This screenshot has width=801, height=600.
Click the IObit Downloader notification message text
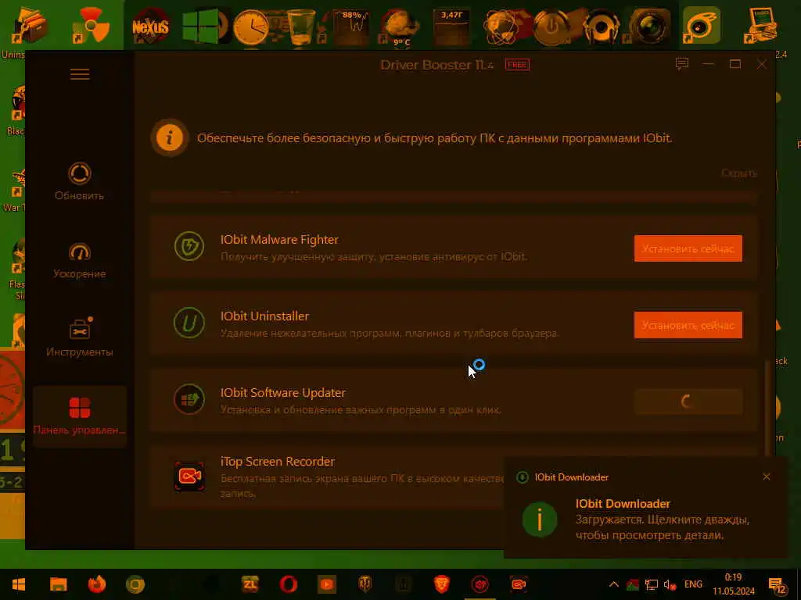coord(662,527)
